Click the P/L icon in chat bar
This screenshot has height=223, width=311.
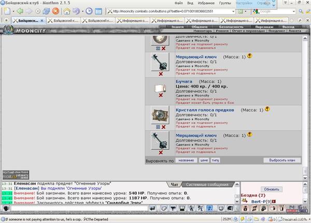200,208
